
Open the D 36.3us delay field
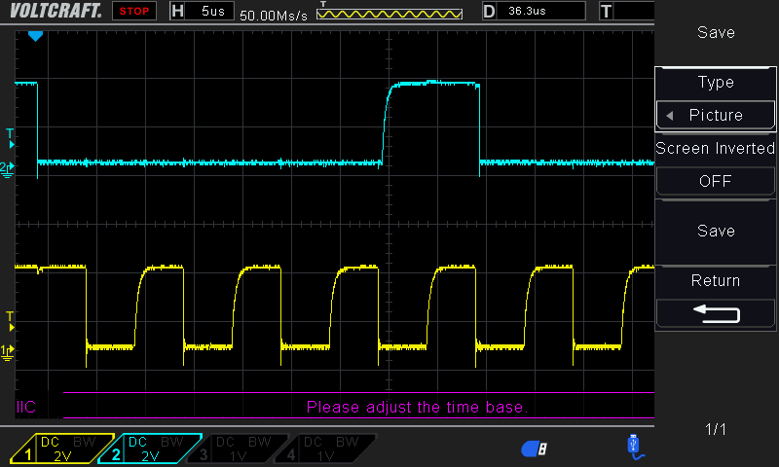point(533,12)
